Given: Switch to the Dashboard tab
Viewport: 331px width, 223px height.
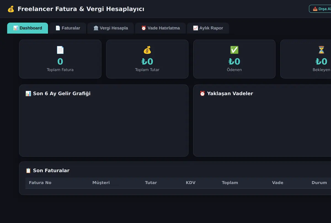Looking at the screenshot, I should pos(28,28).
